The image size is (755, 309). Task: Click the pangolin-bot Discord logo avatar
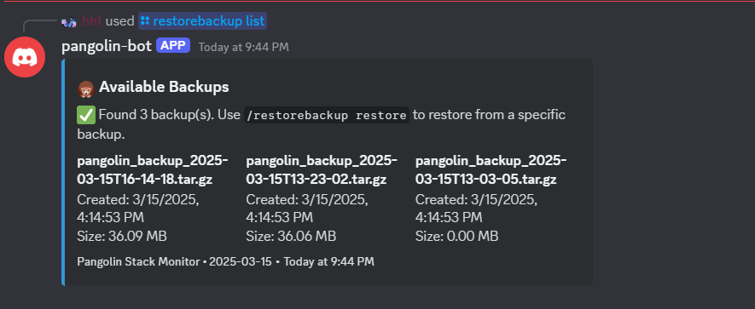25,57
